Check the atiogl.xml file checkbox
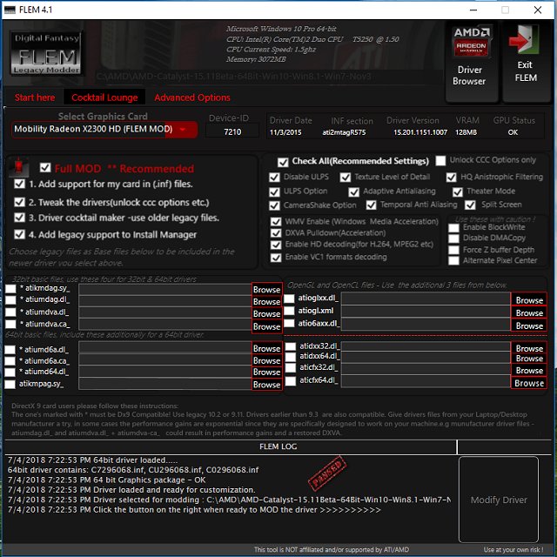 coord(289,311)
